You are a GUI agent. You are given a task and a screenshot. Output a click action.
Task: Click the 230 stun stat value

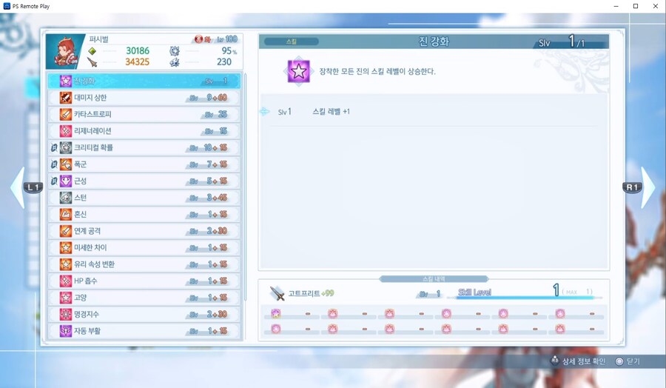[223, 62]
